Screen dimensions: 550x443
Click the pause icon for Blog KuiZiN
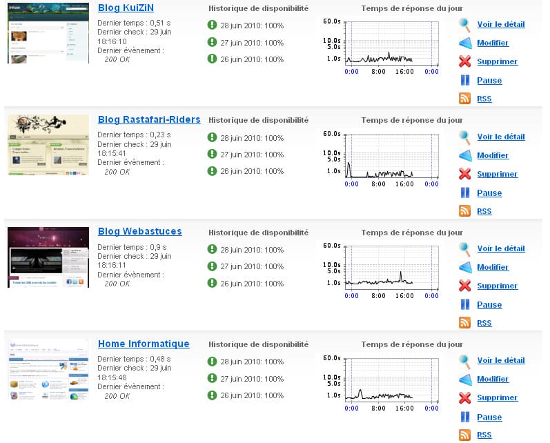coord(465,81)
